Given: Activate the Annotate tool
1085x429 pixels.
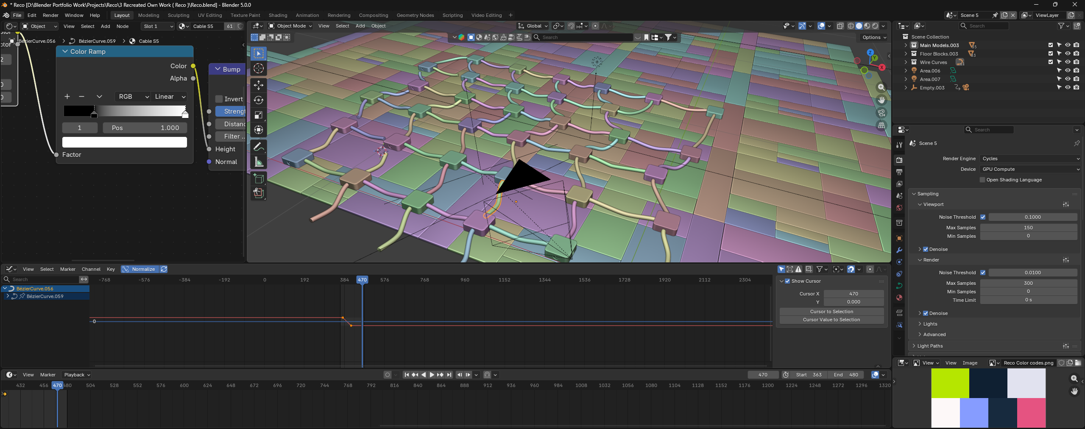Looking at the screenshot, I should [259, 147].
